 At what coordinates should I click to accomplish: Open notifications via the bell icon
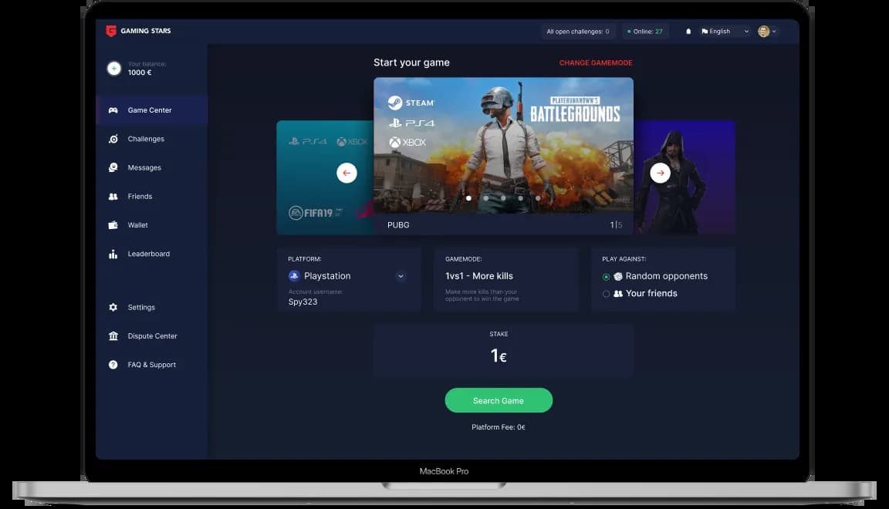pyautogui.click(x=688, y=32)
